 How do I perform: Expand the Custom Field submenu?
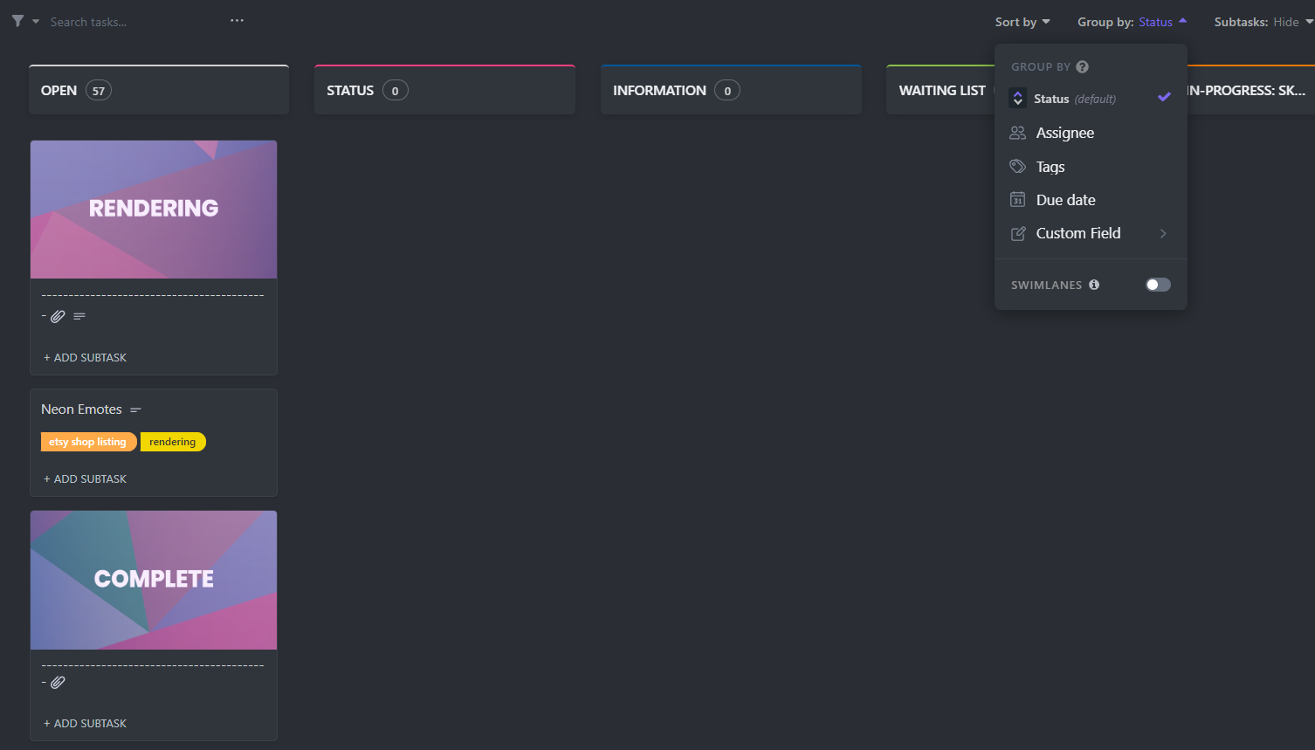(1162, 233)
